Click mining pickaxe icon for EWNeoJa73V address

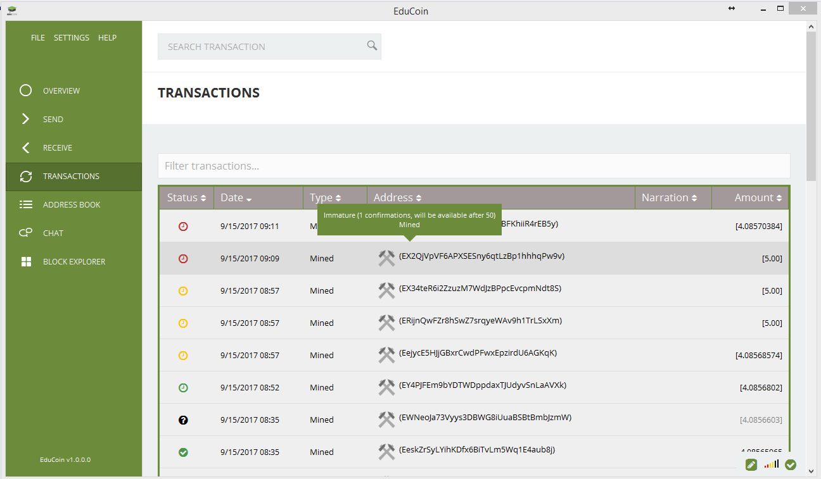(x=386, y=420)
